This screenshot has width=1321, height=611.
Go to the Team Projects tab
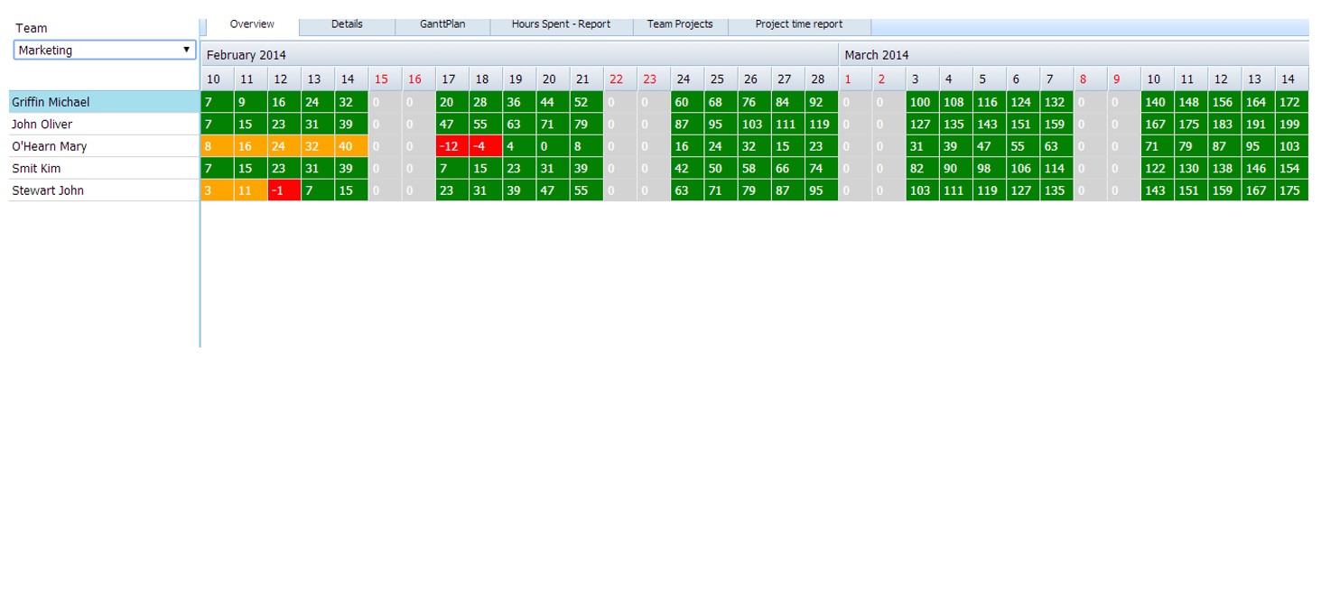click(x=680, y=24)
